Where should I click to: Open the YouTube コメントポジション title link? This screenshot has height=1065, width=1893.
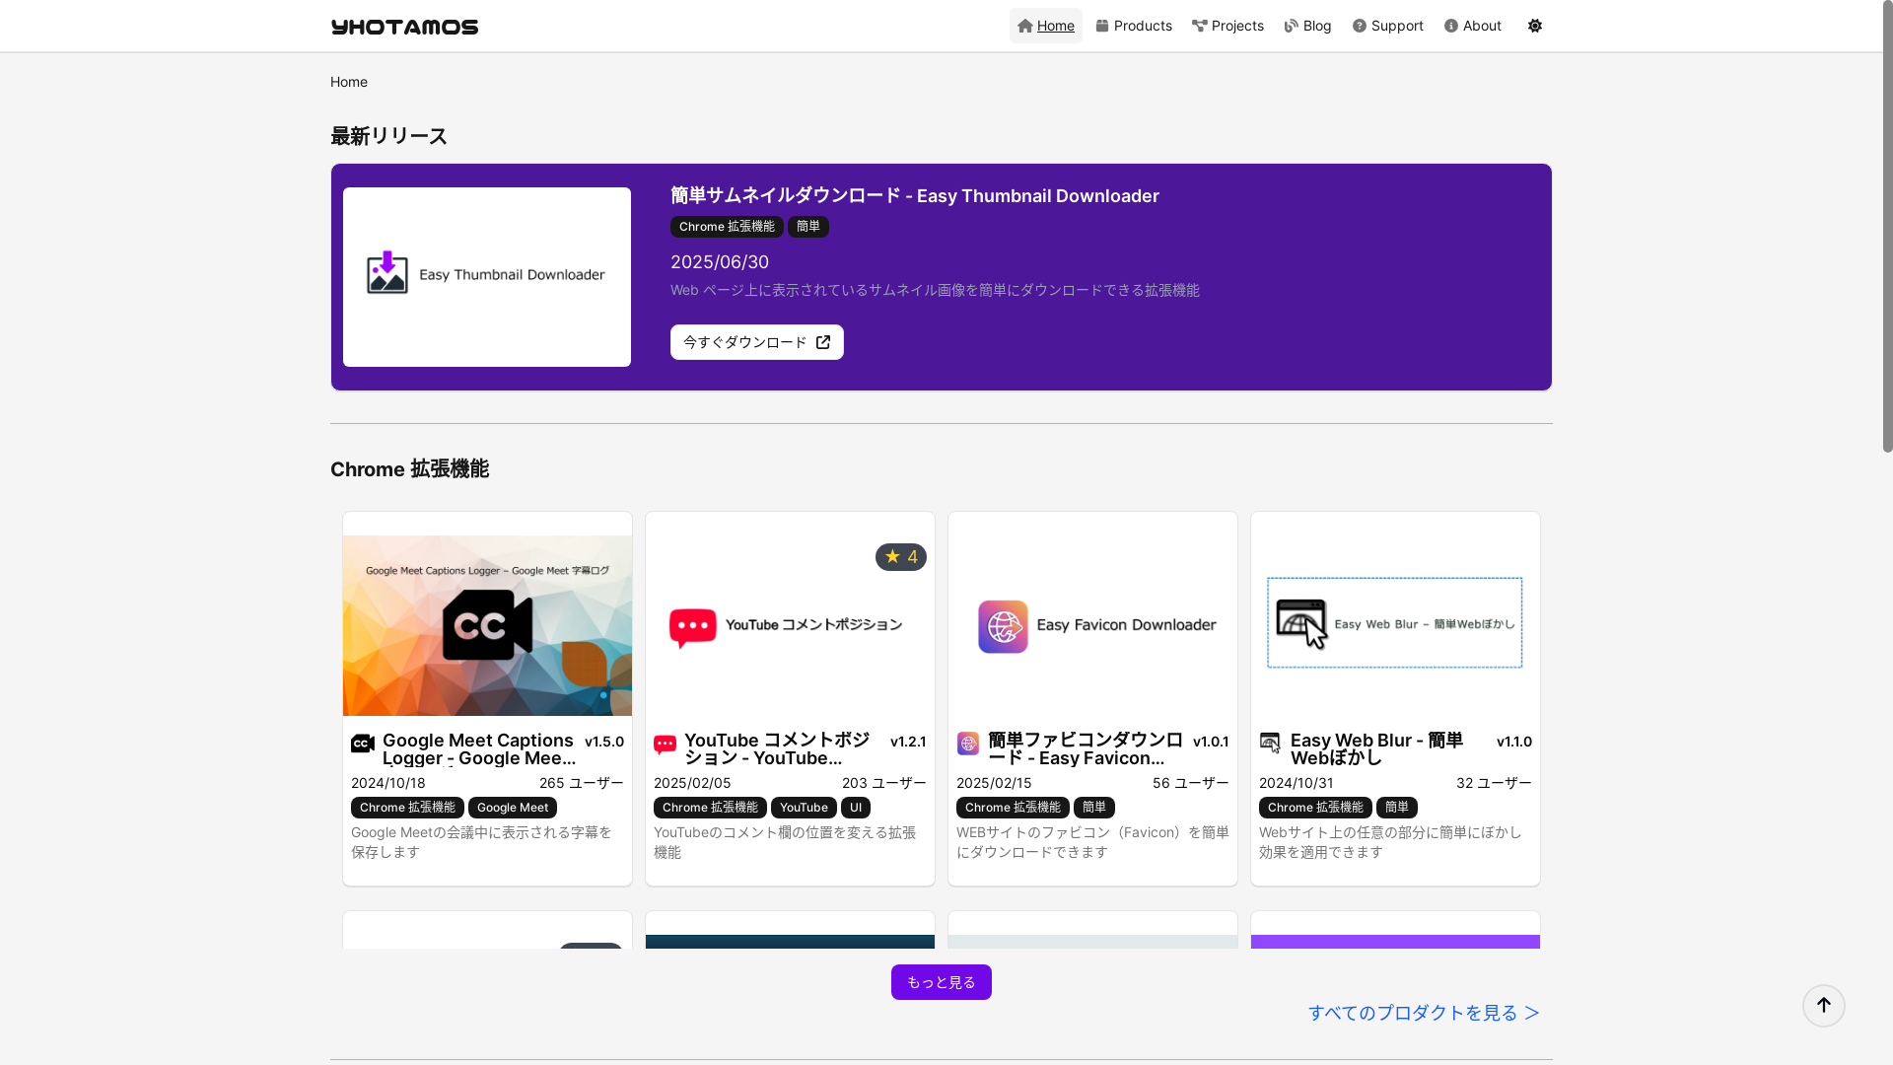click(777, 749)
